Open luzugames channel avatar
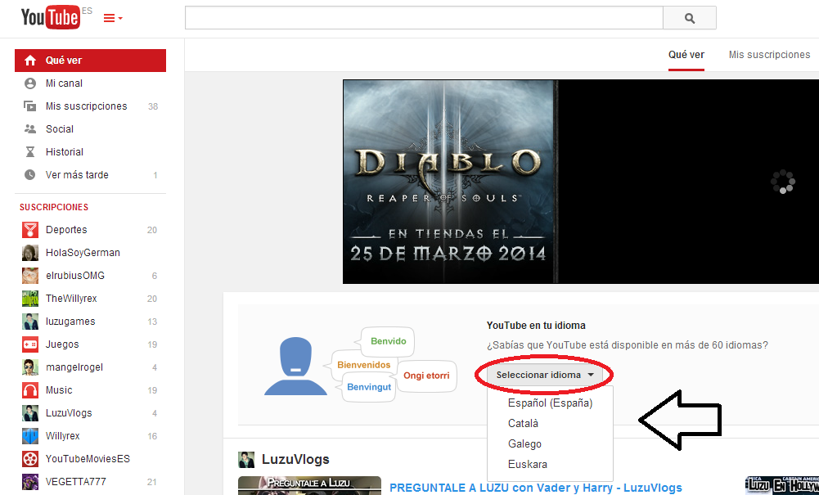 pos(30,322)
